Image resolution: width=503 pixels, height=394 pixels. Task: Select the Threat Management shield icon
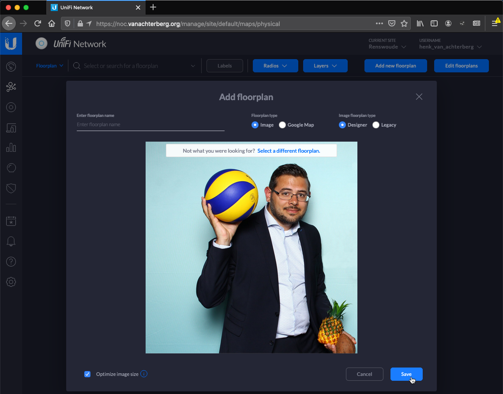coord(11,188)
